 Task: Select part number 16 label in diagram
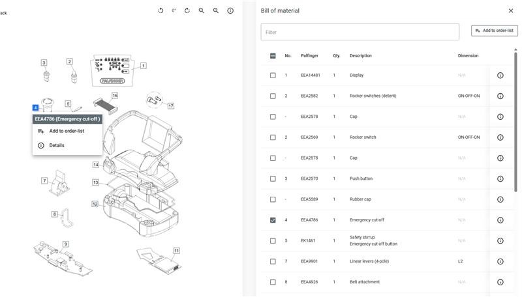pos(115,96)
